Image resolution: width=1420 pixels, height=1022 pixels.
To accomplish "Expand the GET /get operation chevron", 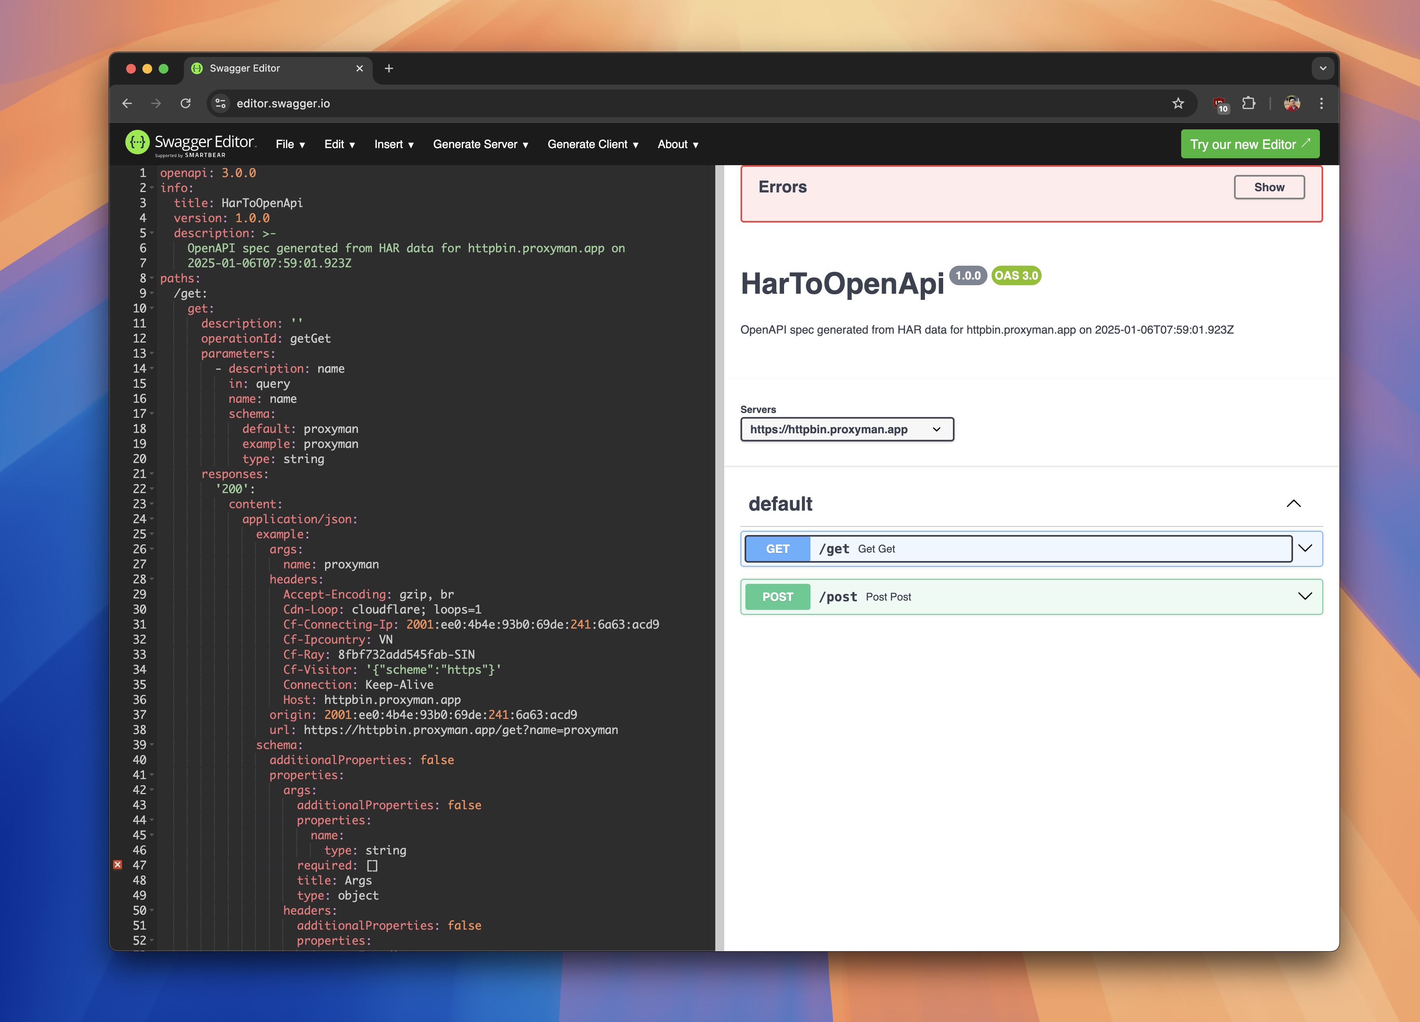I will [1305, 548].
